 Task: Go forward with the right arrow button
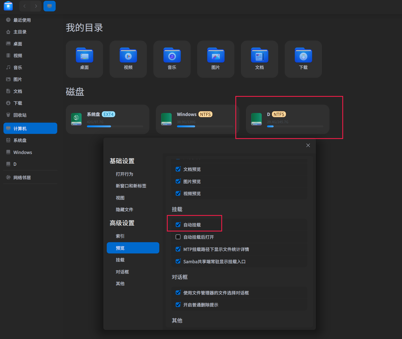(x=36, y=6)
